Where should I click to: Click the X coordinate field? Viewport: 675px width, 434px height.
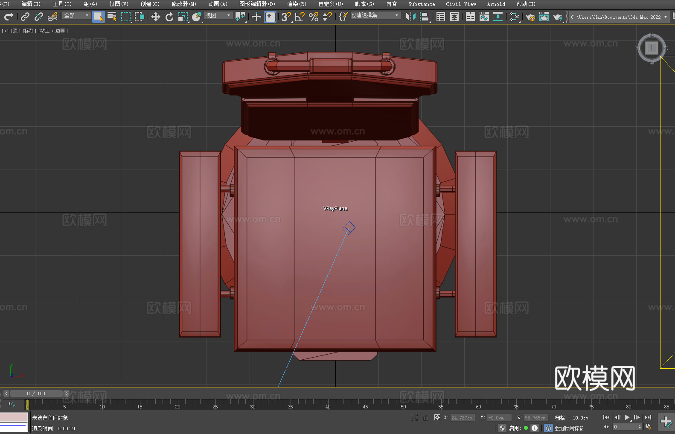pyautogui.click(x=463, y=418)
